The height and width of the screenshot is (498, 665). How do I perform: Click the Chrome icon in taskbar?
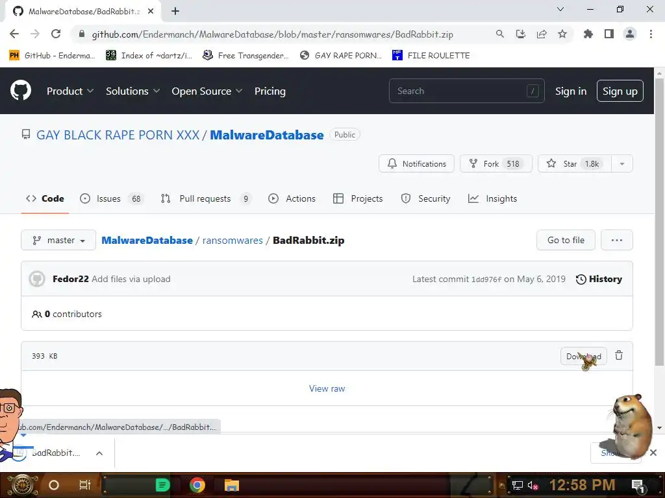[197, 485]
